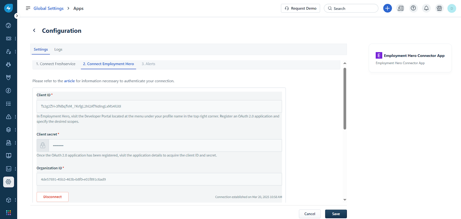Screen dimensions: 461x219
Task: Open the warning triangle icon in the sidebar
Action: [x=9, y=117]
